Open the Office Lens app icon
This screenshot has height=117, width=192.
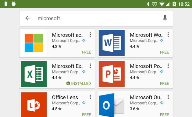point(34,104)
